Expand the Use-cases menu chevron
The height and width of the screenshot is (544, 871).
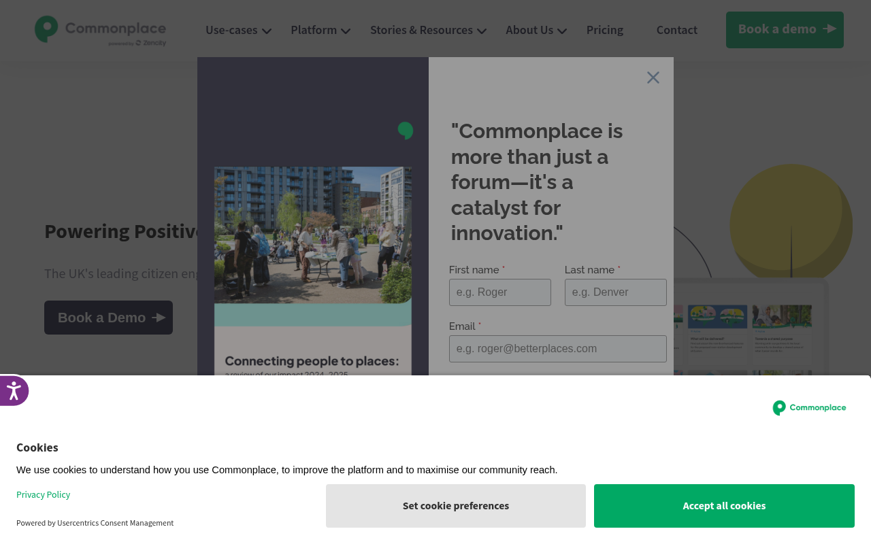click(267, 31)
